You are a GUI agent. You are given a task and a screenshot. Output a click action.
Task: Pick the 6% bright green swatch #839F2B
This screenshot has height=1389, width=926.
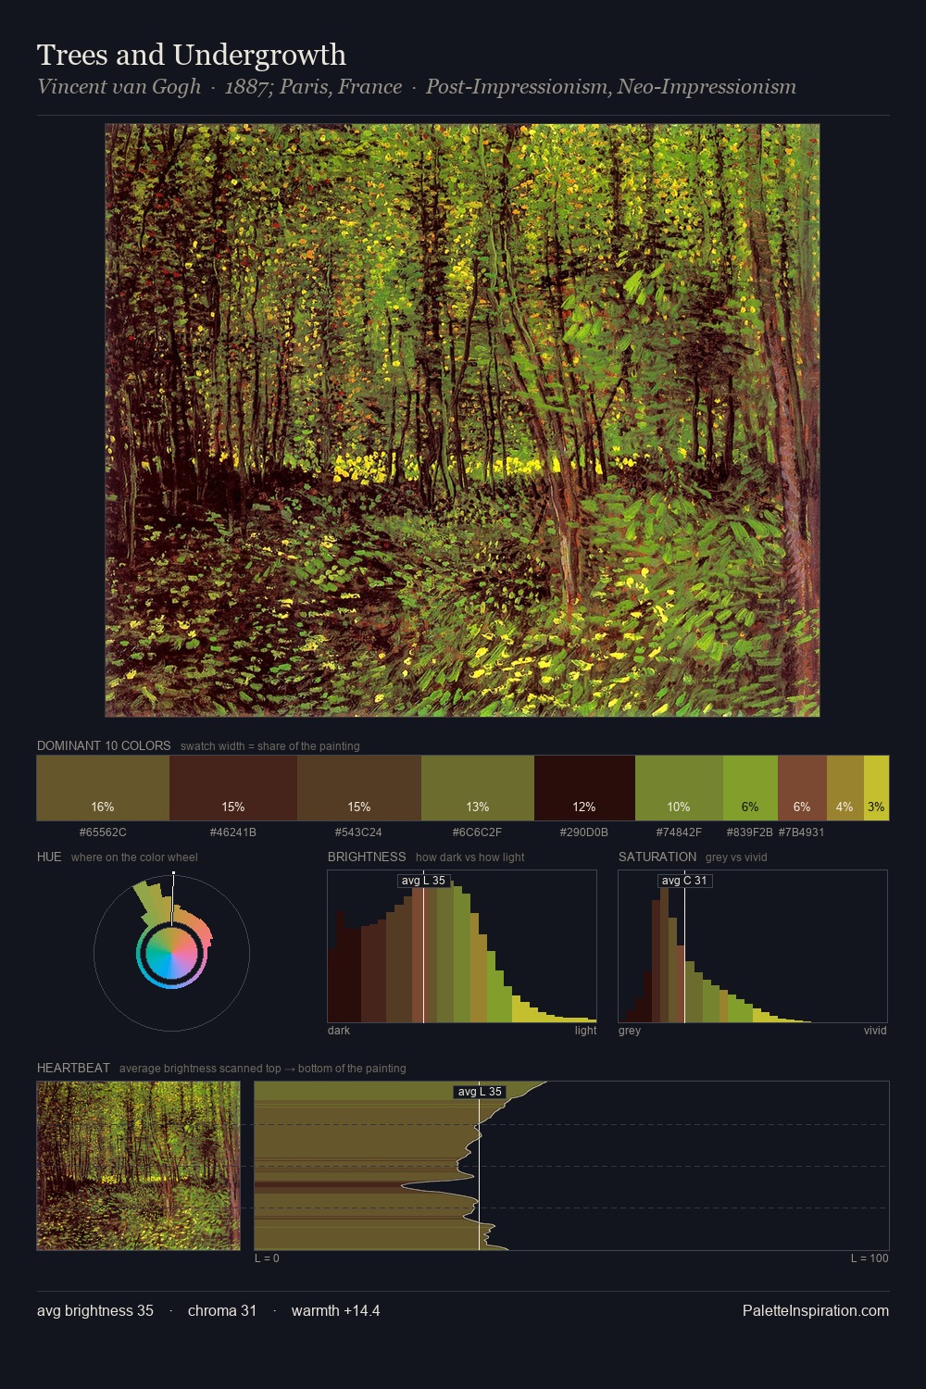click(x=750, y=788)
